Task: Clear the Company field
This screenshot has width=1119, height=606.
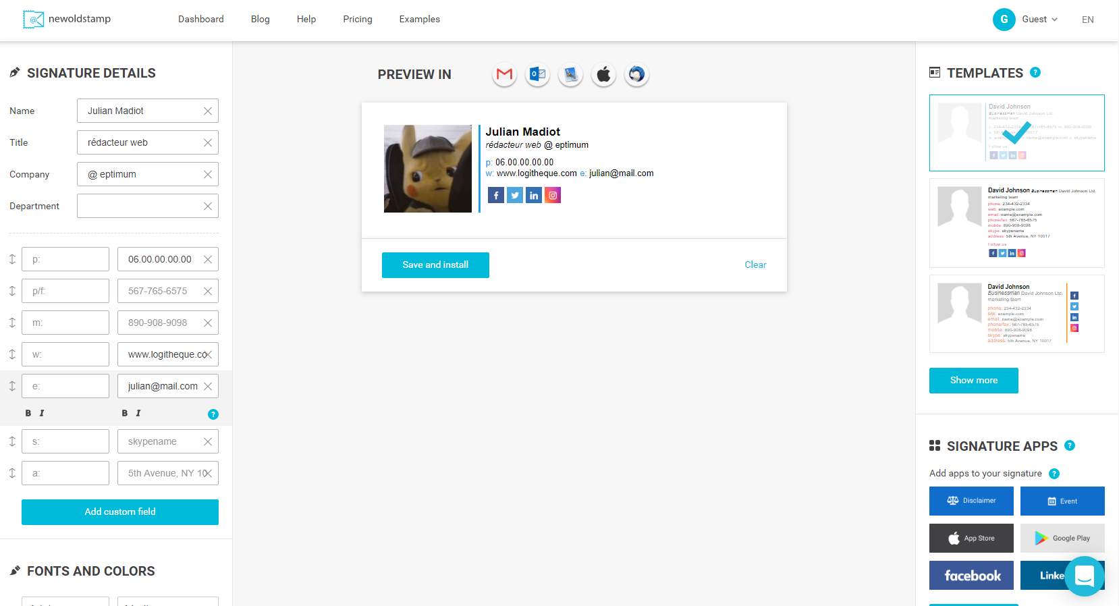Action: point(208,174)
